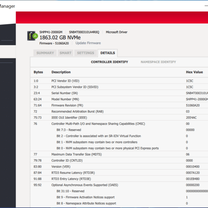The image size is (208, 208).
Task: Select the DETAILS tab
Action: tap(108, 53)
